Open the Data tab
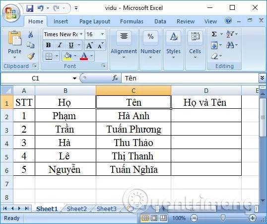The height and width of the screenshot is (224, 267). (x=160, y=21)
